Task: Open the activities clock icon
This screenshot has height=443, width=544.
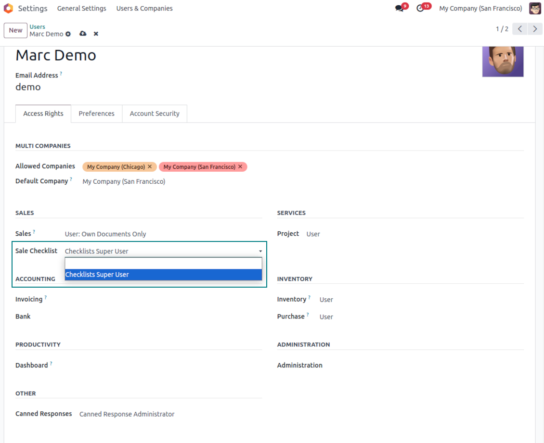Action: (420, 8)
